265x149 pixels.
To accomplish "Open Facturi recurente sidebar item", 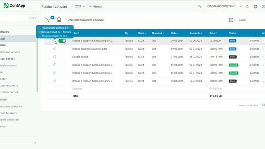I will click(x=9, y=86).
